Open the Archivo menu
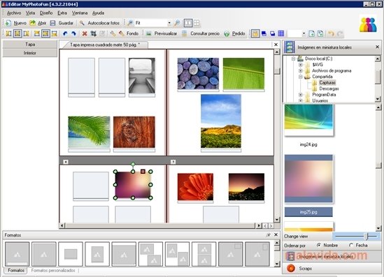The width and height of the screenshot is (384, 277). point(14,13)
